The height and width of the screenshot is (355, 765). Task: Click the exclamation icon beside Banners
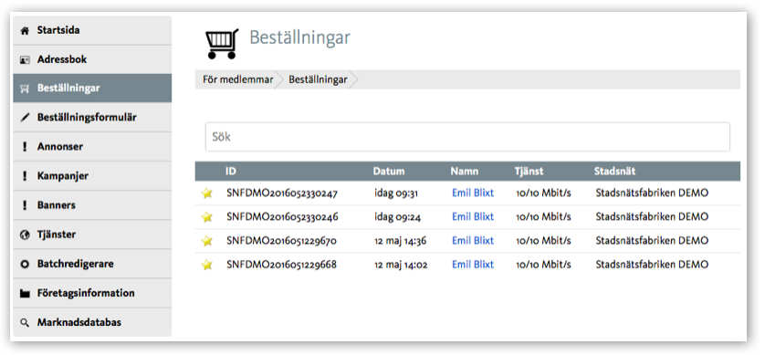coord(25,205)
